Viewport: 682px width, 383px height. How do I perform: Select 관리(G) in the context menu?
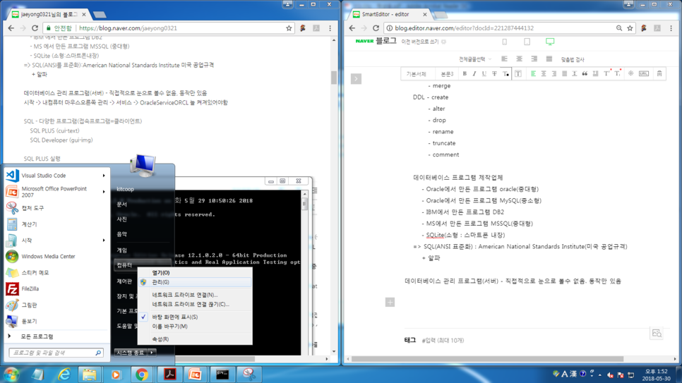[x=194, y=282]
